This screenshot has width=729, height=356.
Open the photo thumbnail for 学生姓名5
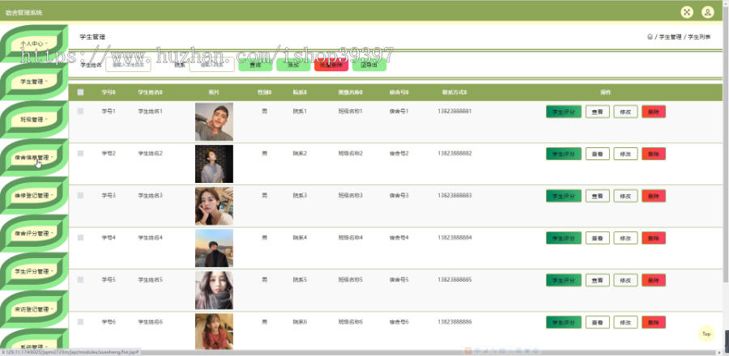click(214, 290)
